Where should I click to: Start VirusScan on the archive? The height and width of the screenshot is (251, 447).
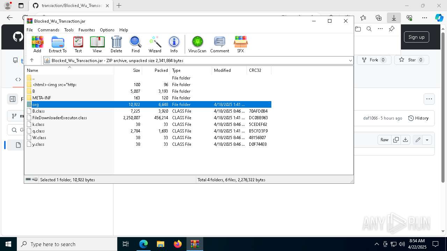point(197,44)
